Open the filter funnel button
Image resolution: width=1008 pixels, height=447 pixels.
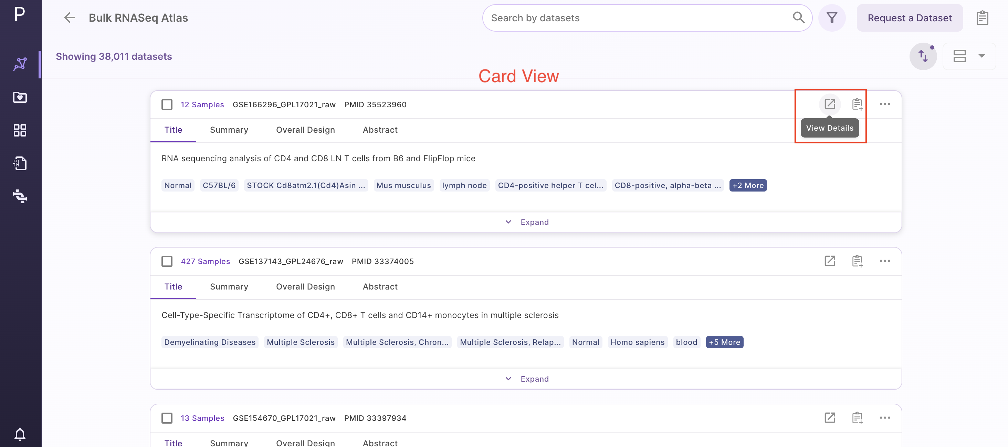pos(831,18)
